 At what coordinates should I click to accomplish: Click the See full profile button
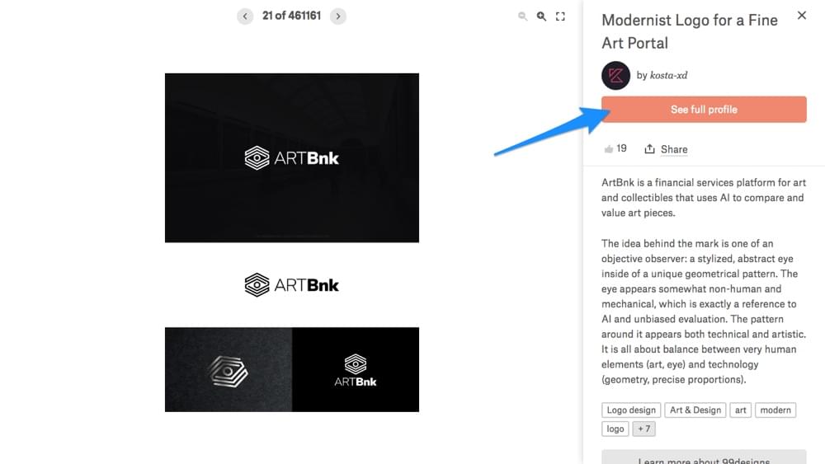(x=704, y=110)
